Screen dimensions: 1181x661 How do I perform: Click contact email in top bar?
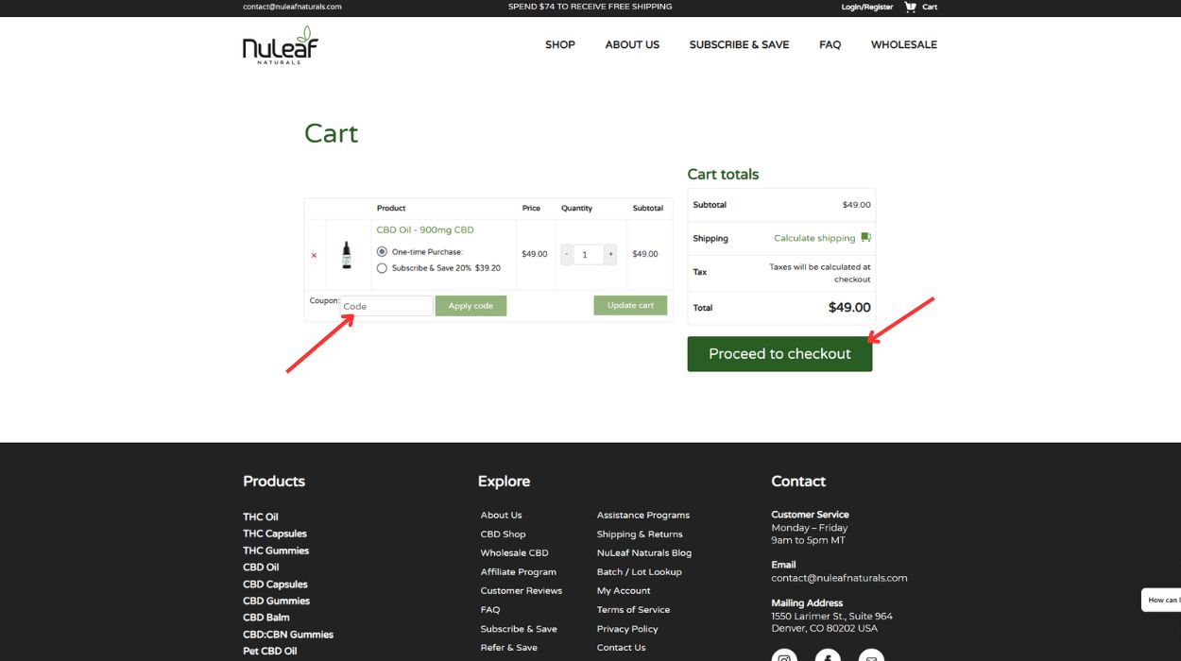tap(292, 7)
